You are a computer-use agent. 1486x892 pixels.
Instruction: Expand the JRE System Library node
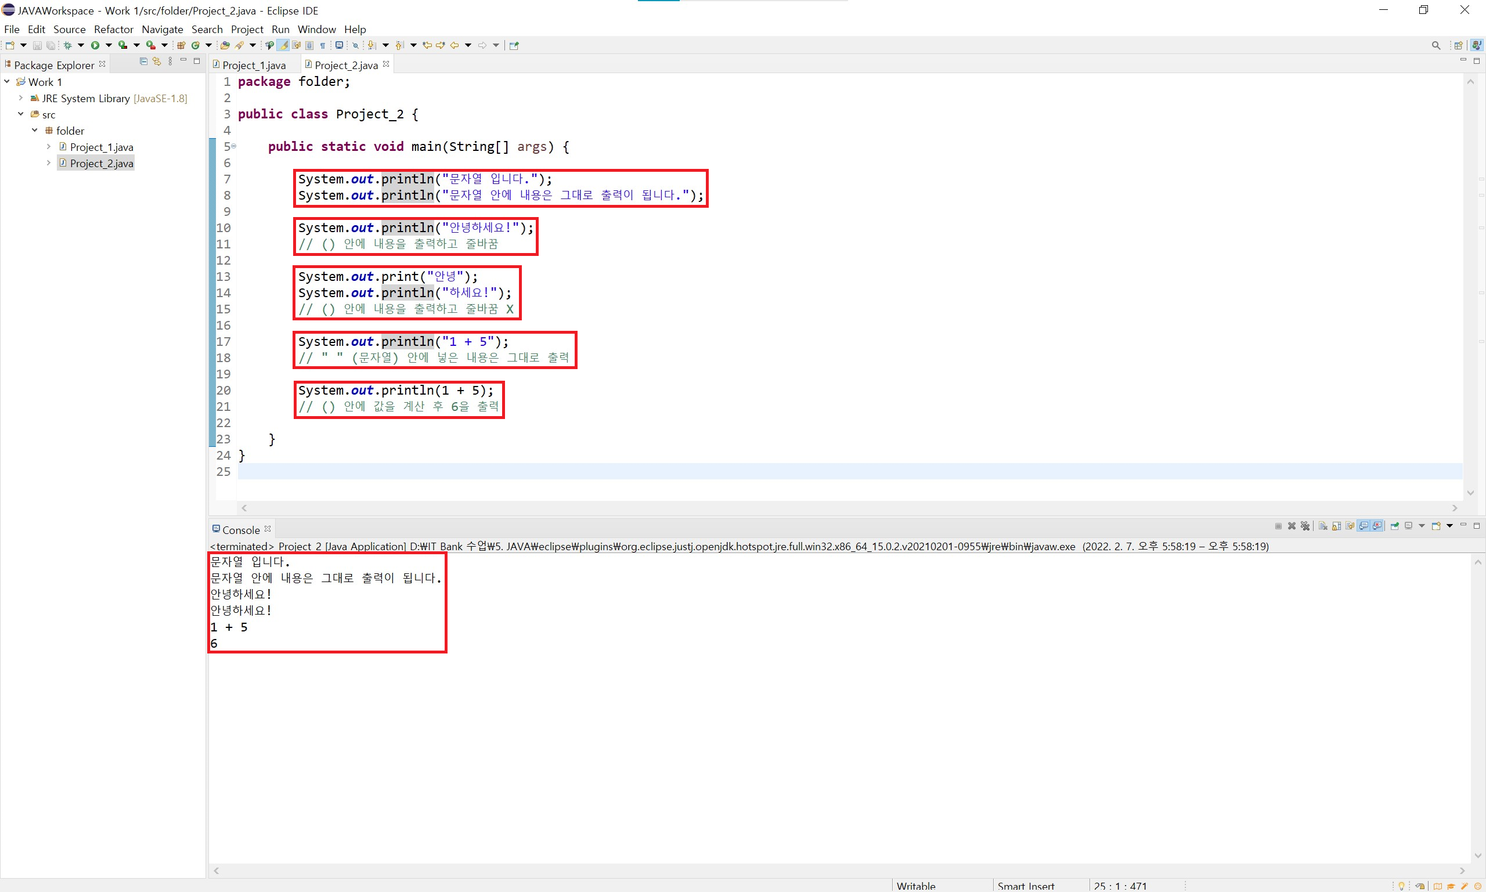pos(21,98)
